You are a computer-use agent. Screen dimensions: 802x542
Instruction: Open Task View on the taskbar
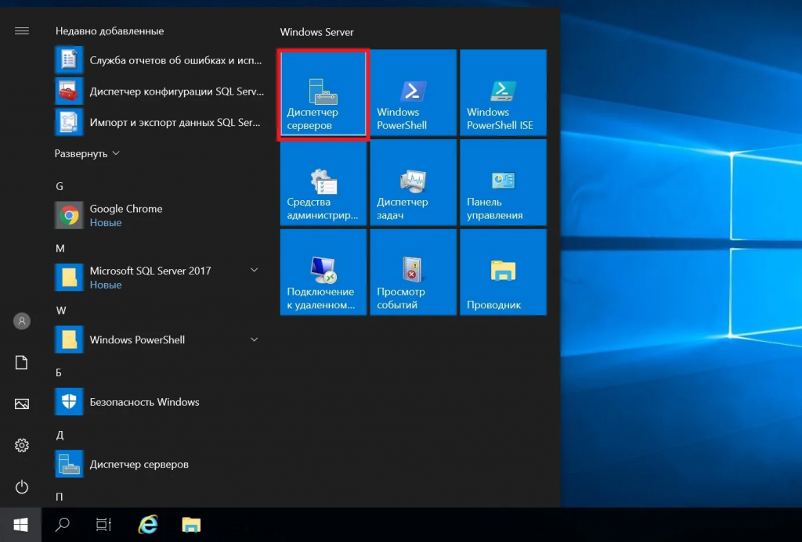click(104, 525)
